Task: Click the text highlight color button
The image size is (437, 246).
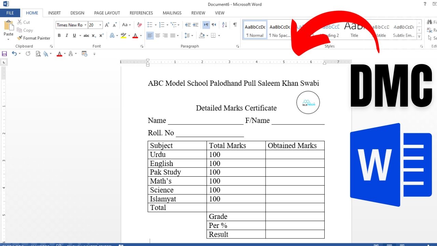Action: [123, 36]
